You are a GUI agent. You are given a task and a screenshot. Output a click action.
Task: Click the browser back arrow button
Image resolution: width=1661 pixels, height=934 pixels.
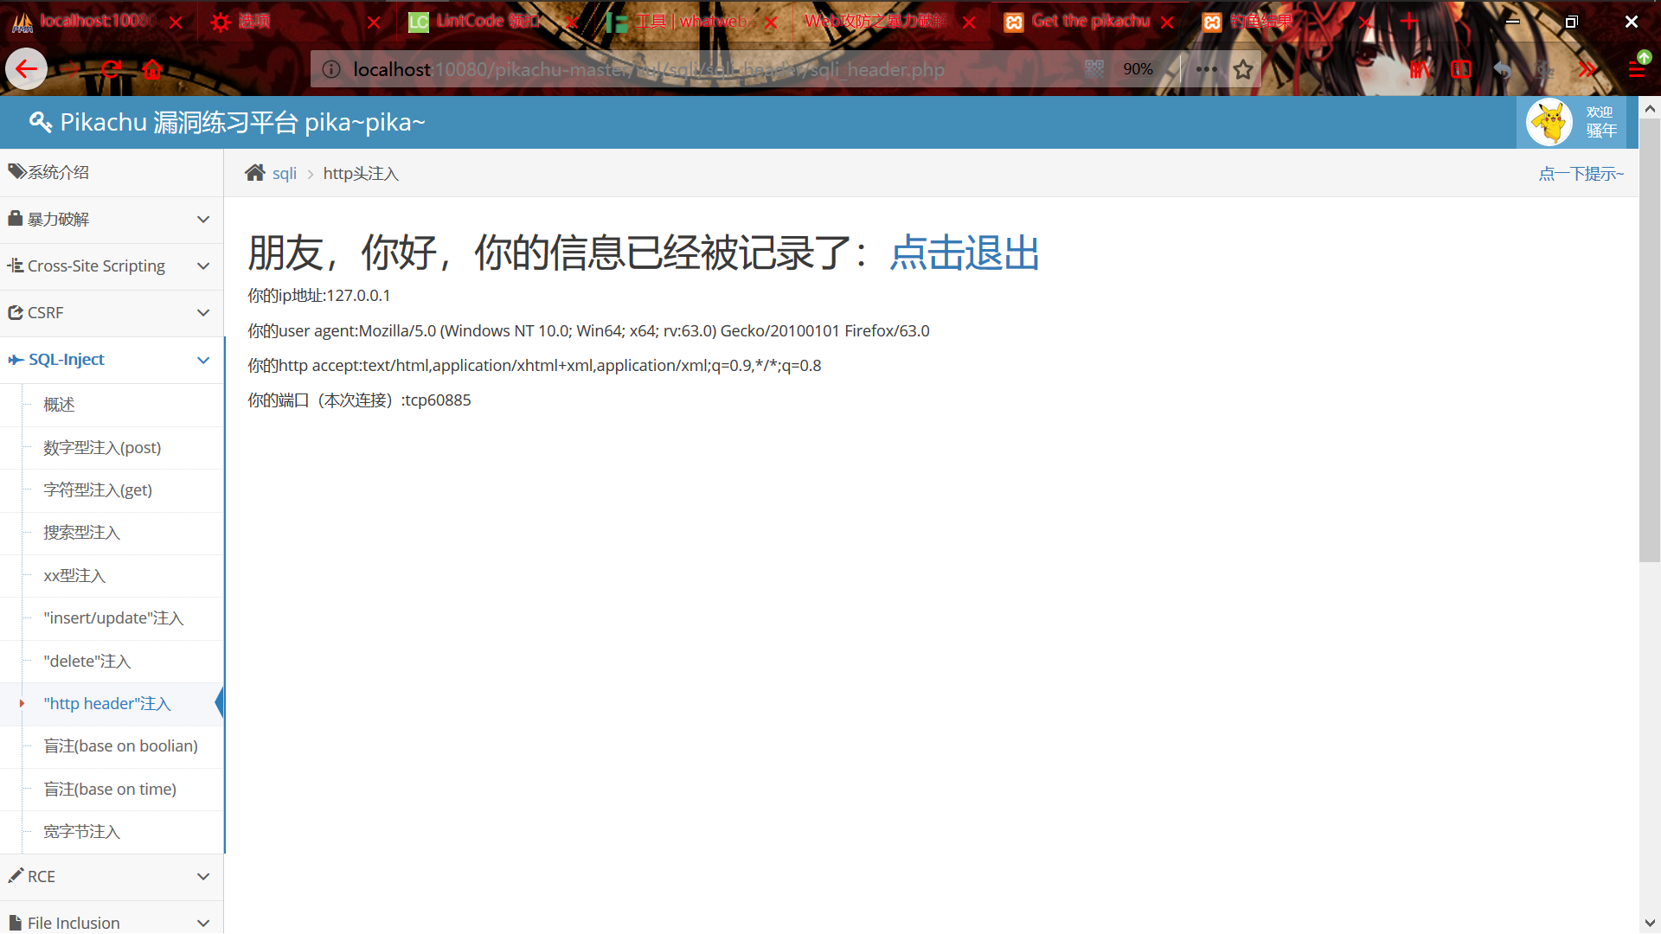click(26, 69)
